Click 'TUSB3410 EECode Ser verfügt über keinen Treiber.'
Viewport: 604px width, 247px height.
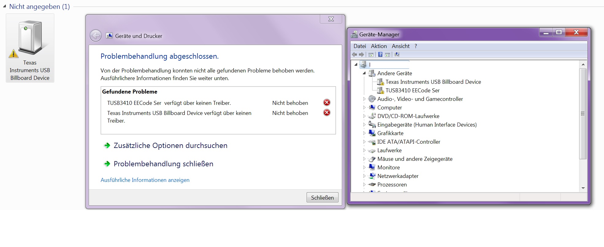[x=169, y=103]
